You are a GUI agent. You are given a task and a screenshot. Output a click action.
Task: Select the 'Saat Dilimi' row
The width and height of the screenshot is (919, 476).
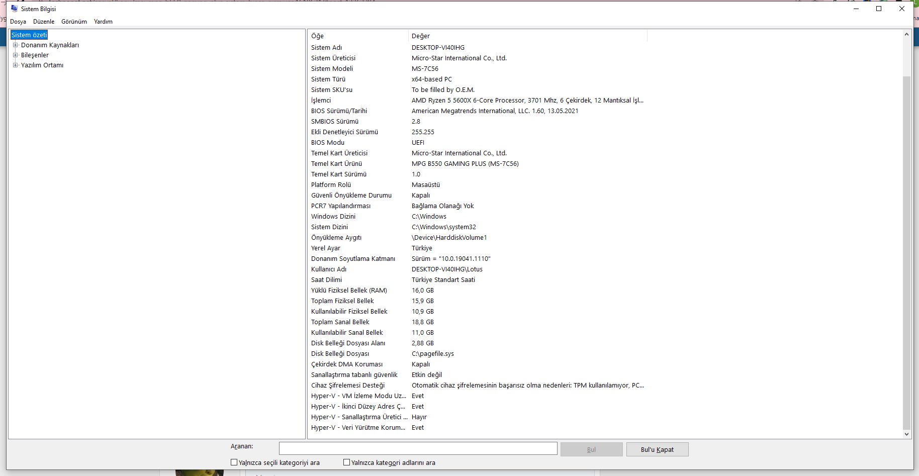pyautogui.click(x=478, y=280)
